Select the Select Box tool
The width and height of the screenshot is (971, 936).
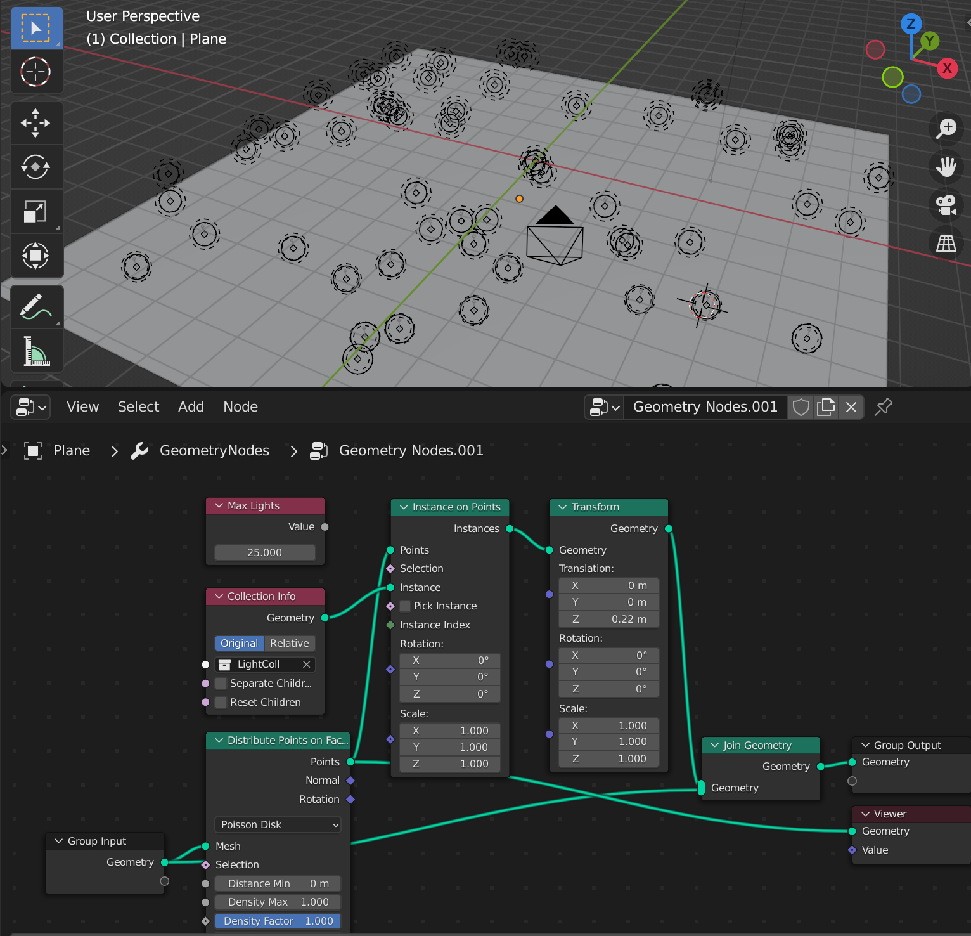[36, 28]
